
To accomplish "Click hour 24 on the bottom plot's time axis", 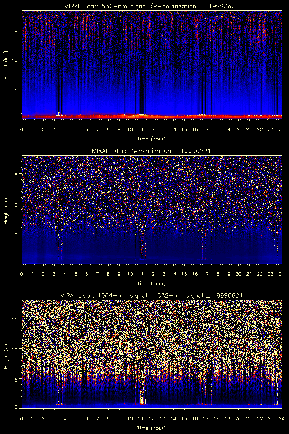I will point(281,418).
